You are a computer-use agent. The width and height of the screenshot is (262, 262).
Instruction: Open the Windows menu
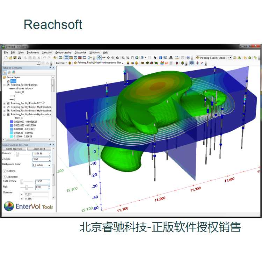point(94,52)
